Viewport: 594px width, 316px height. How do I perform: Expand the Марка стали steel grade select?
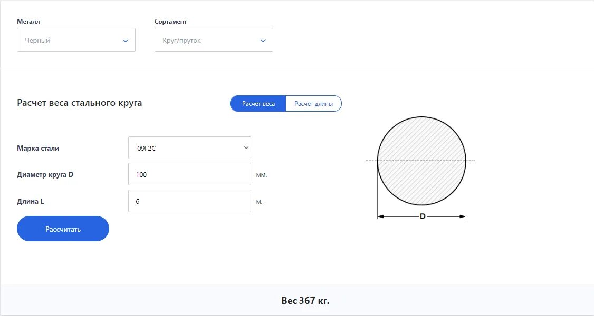[x=189, y=148]
